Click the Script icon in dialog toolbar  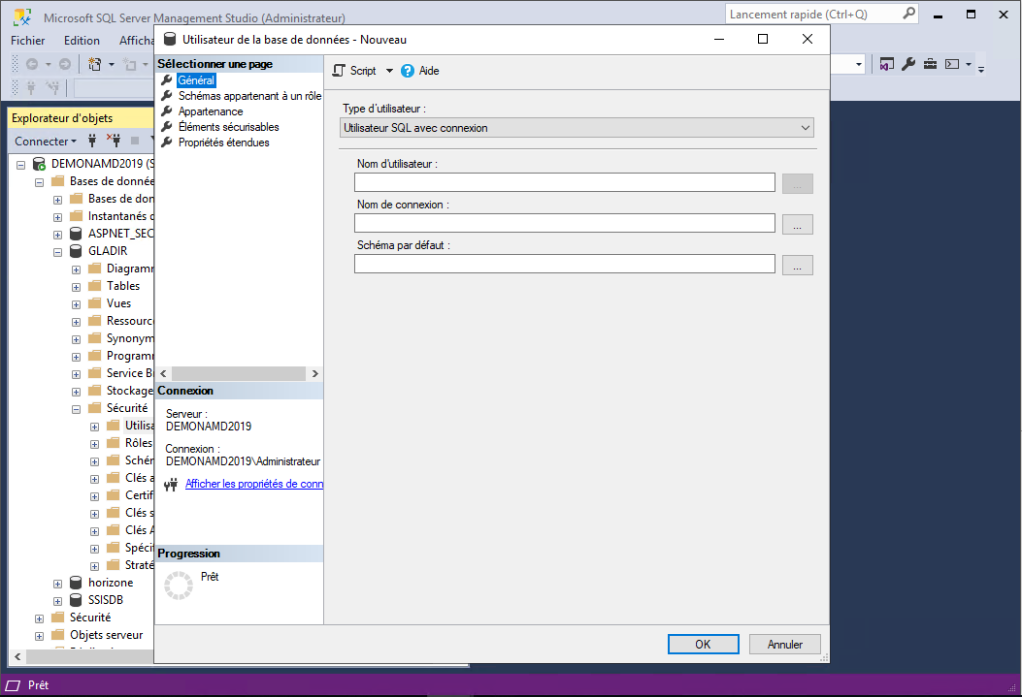(x=339, y=71)
